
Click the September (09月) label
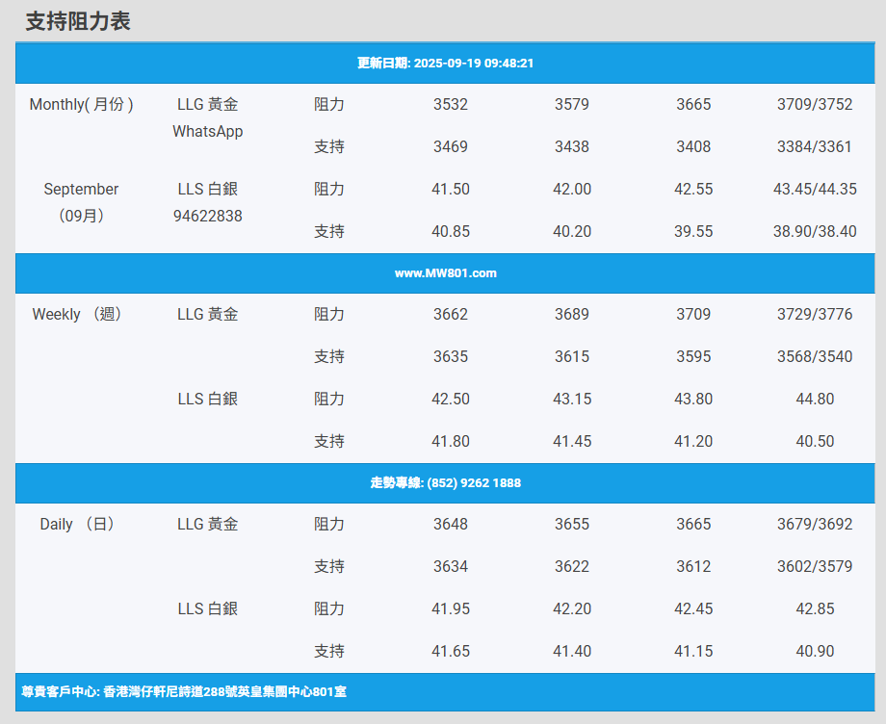(x=82, y=202)
